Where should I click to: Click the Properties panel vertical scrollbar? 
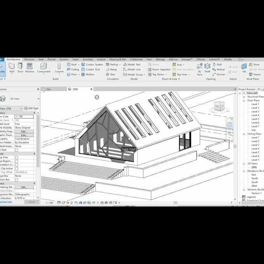click(x=38, y=141)
